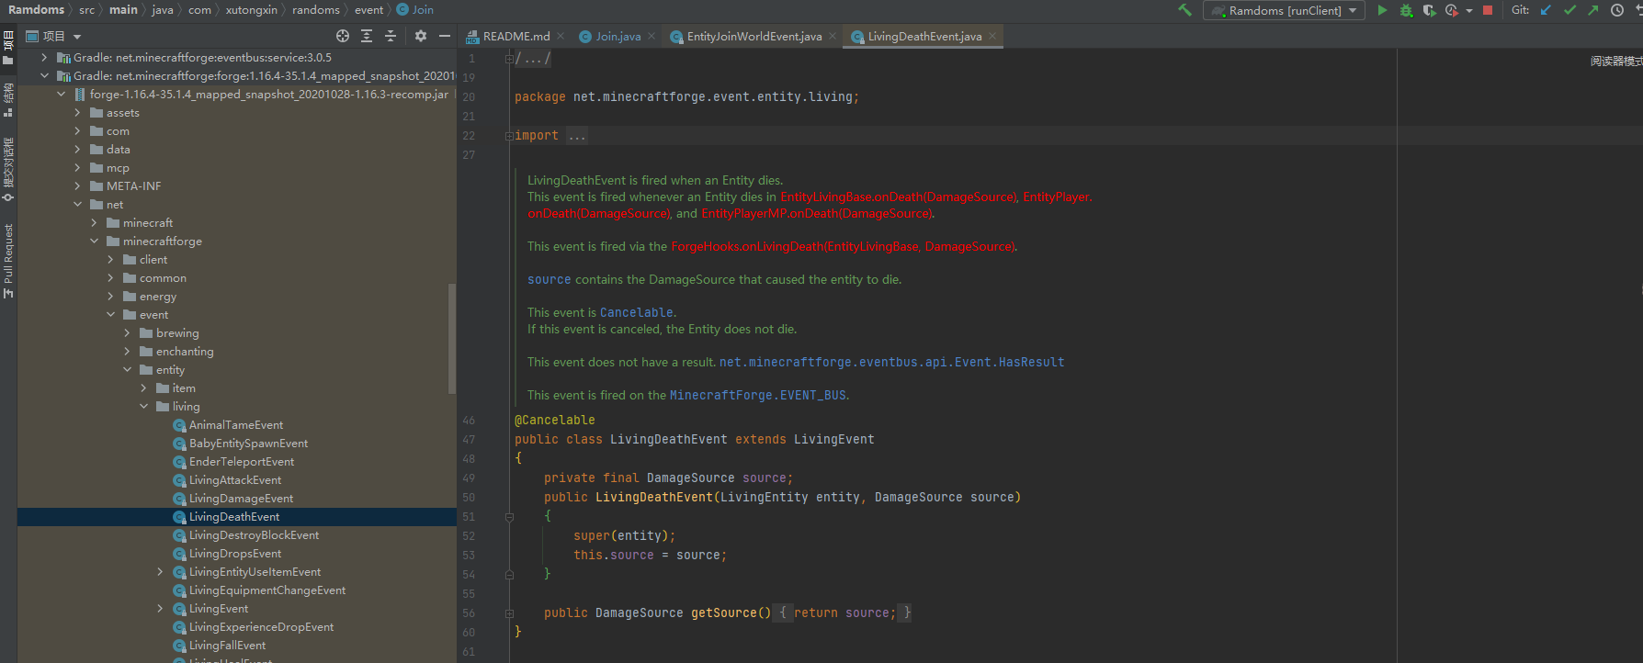1643x663 pixels.
Task: Open EnderTeleportEvent in project tree
Action: (242, 462)
